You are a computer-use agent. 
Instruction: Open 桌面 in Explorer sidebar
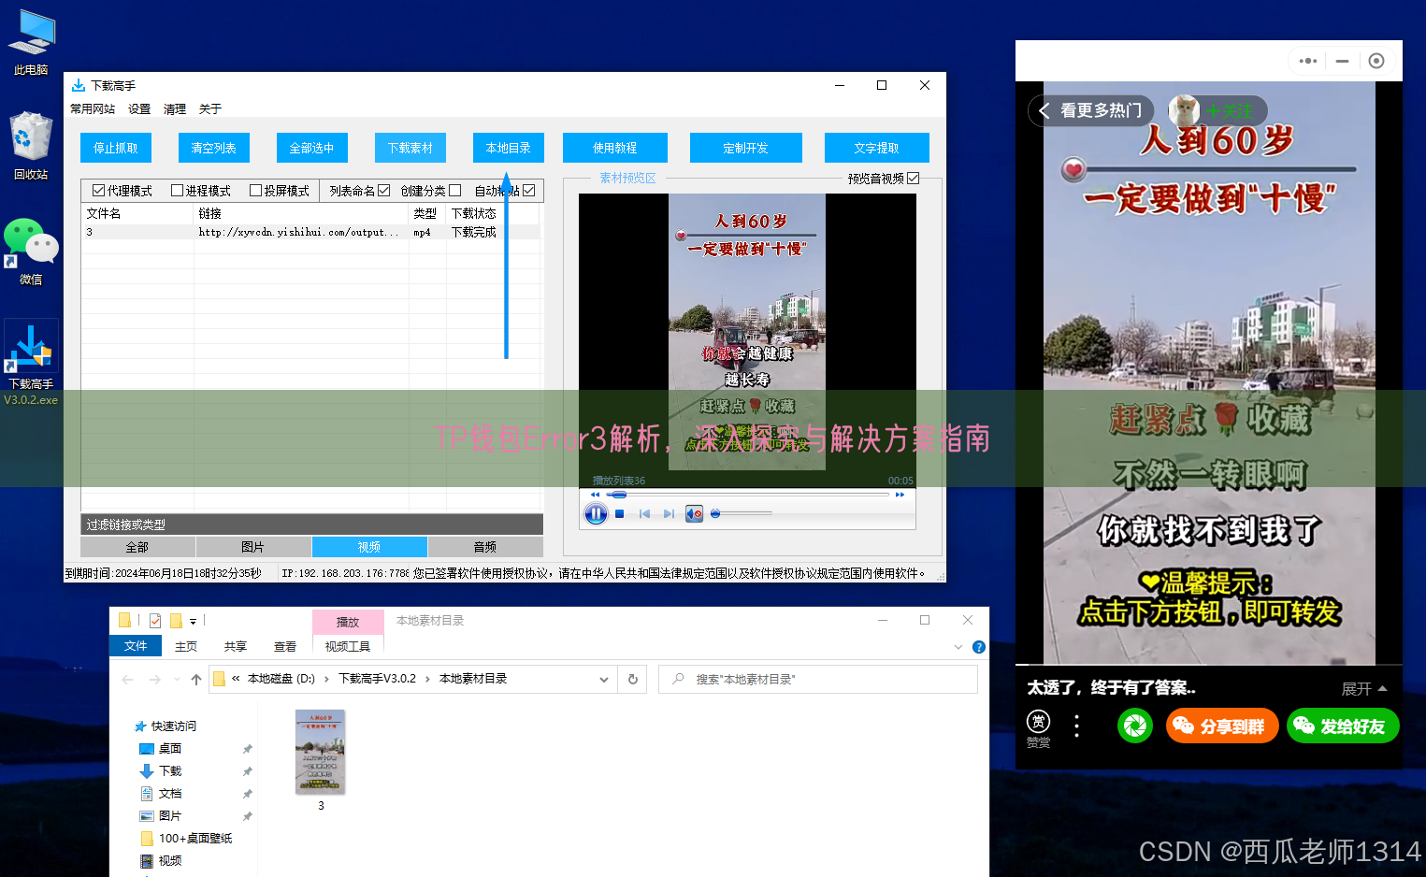pyautogui.click(x=170, y=749)
